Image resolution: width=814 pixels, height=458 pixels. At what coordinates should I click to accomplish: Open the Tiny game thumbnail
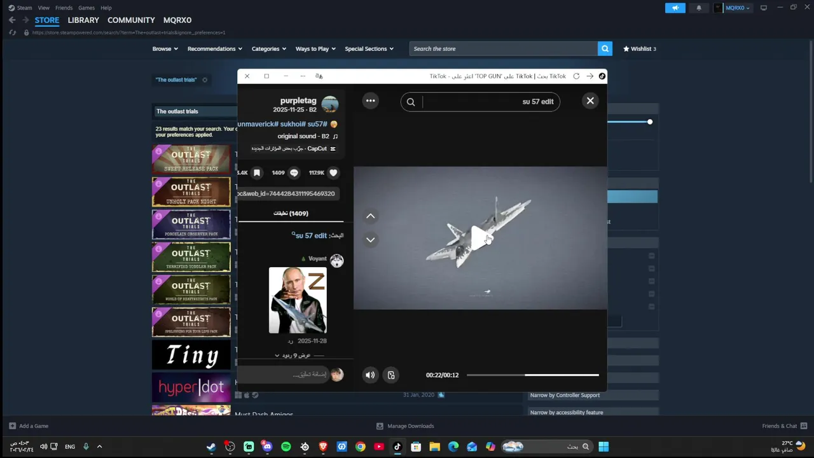[191, 355]
